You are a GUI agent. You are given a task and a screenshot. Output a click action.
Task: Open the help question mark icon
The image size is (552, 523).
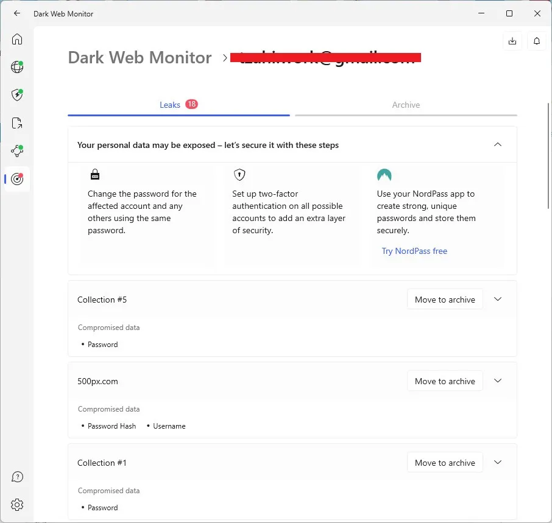(17, 477)
